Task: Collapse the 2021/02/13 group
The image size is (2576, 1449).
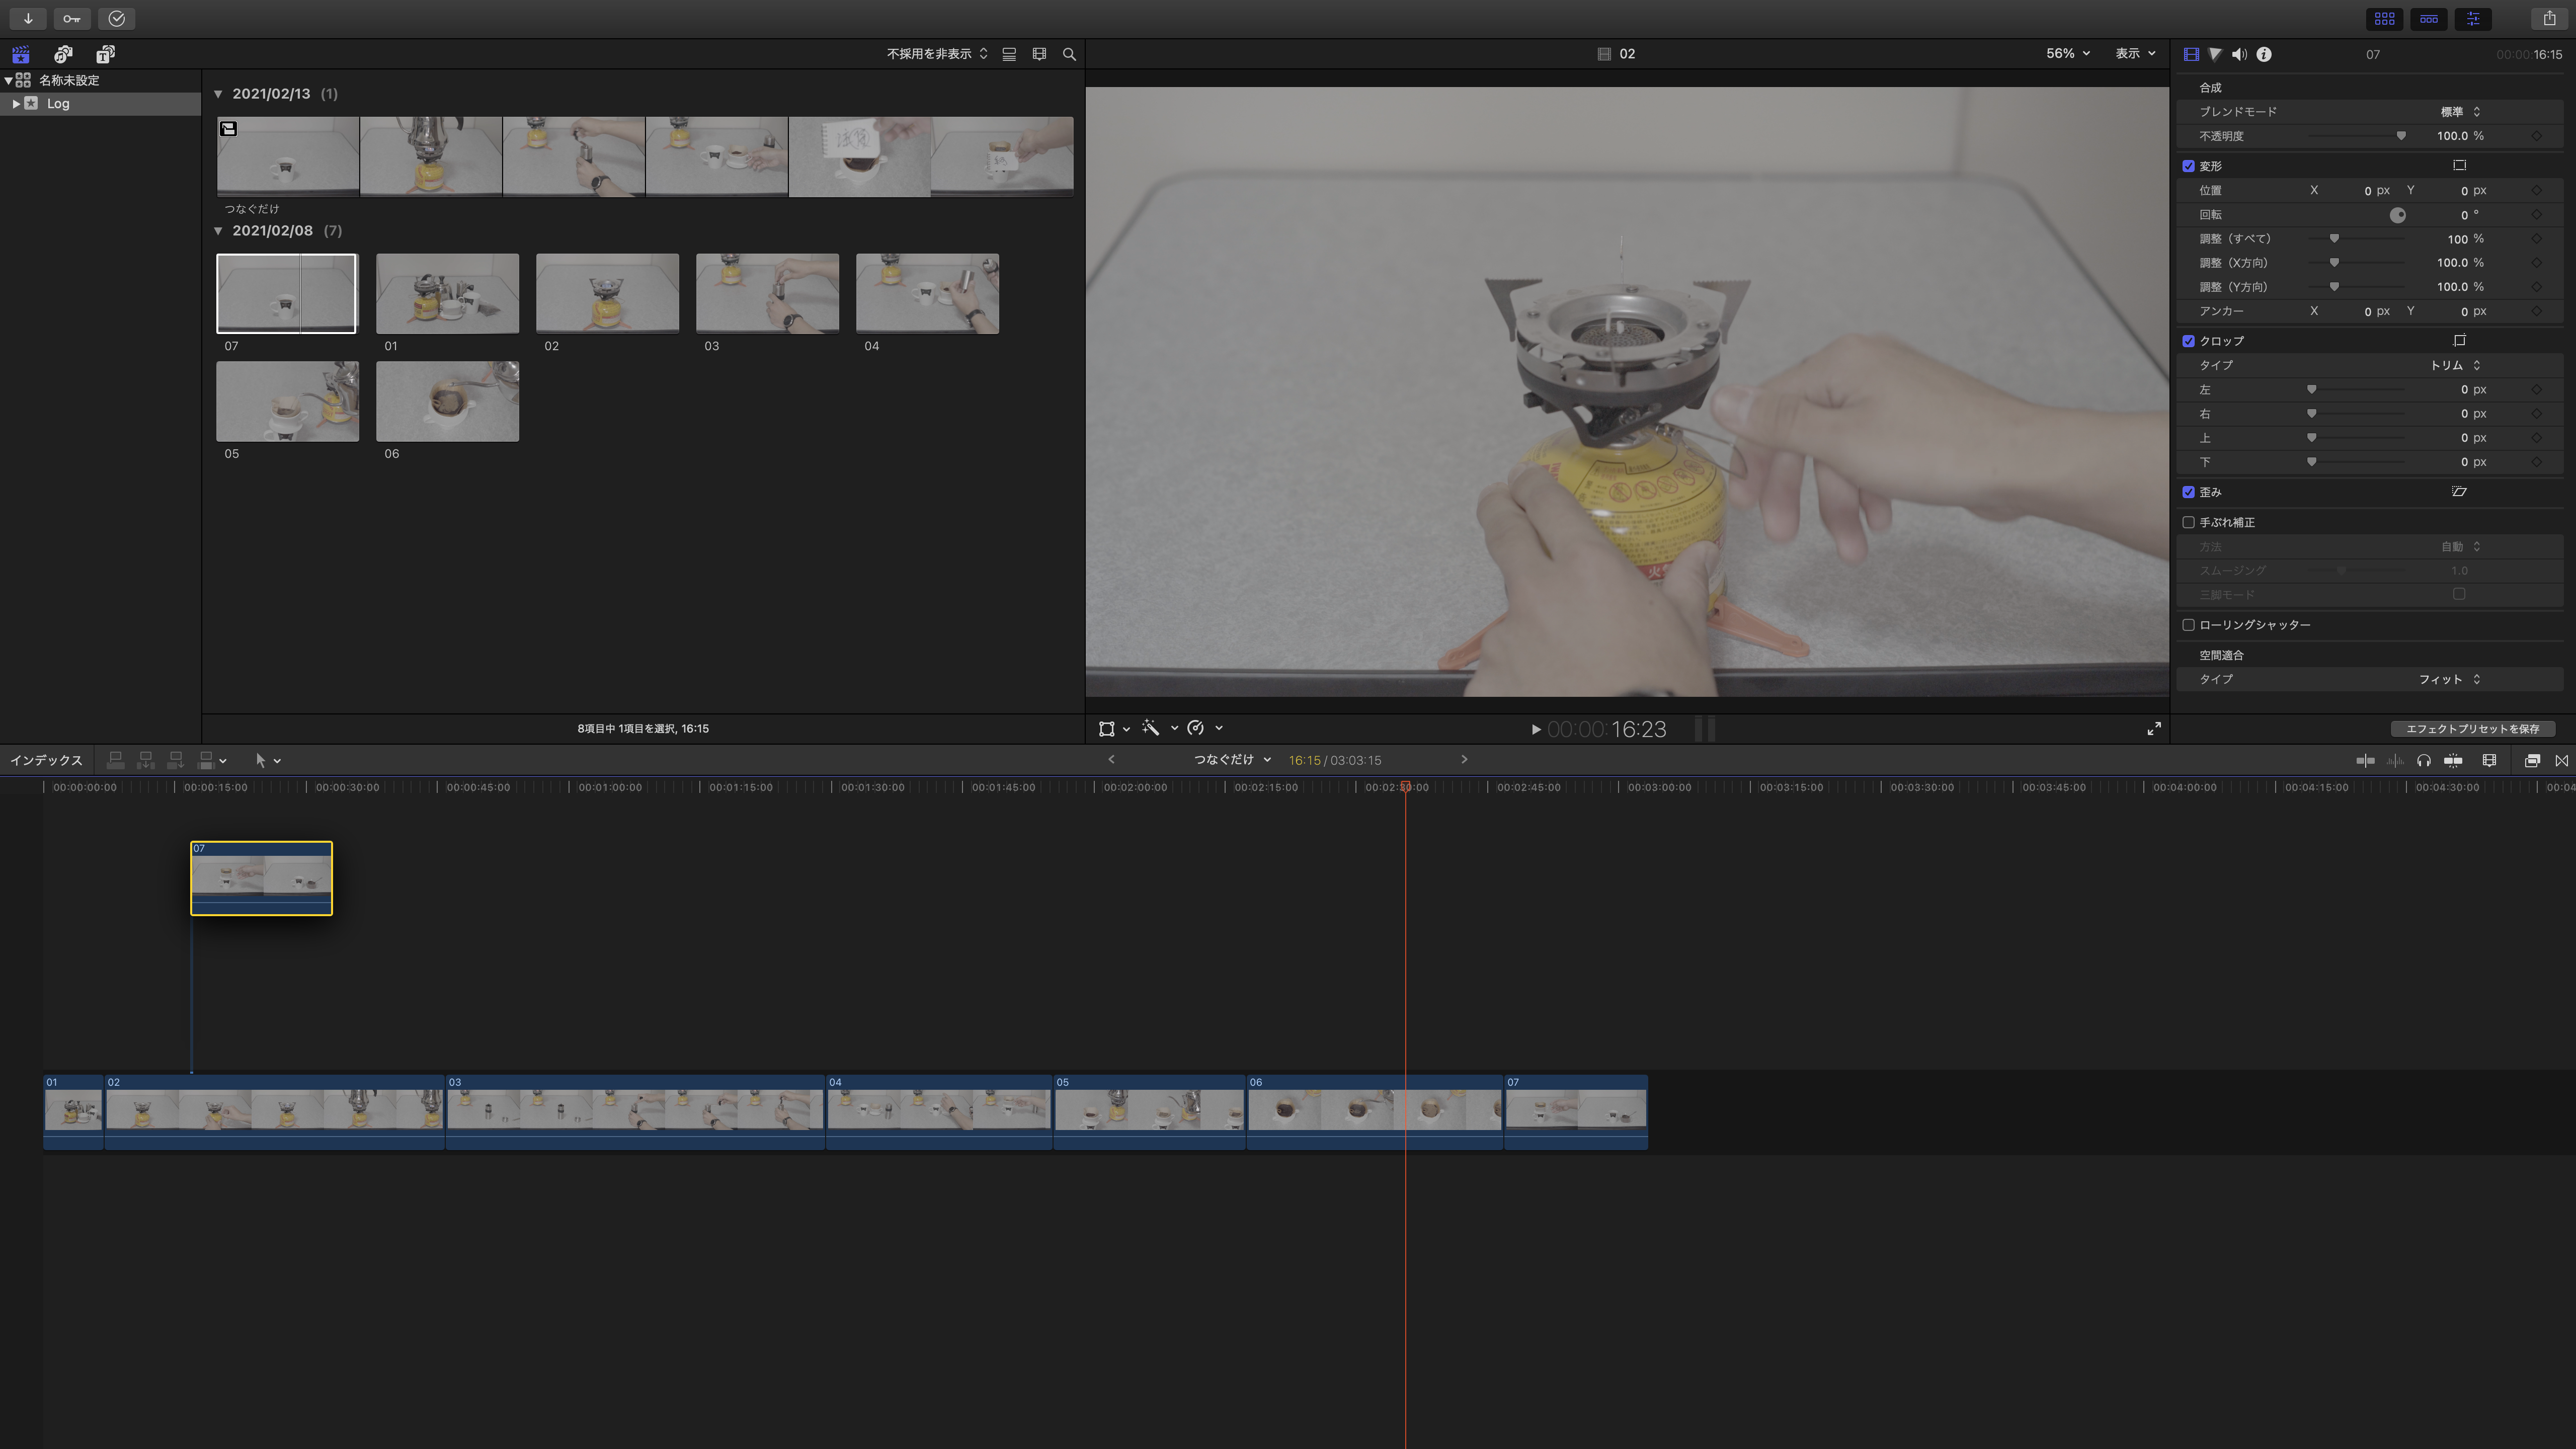Action: (218, 94)
